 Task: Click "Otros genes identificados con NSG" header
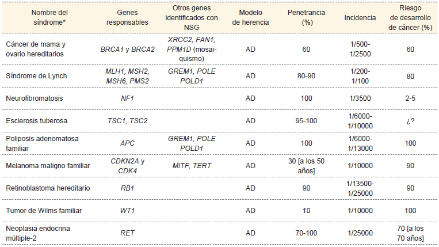coord(192,17)
